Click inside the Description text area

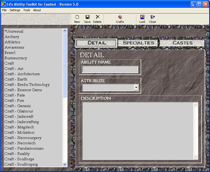tap(138, 131)
